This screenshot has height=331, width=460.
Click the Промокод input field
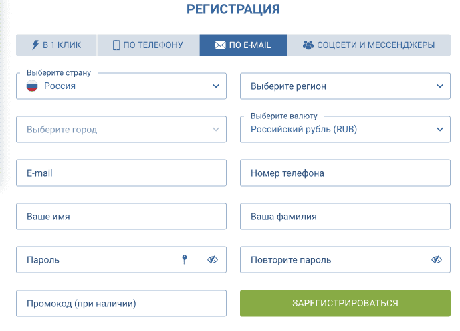click(x=121, y=304)
